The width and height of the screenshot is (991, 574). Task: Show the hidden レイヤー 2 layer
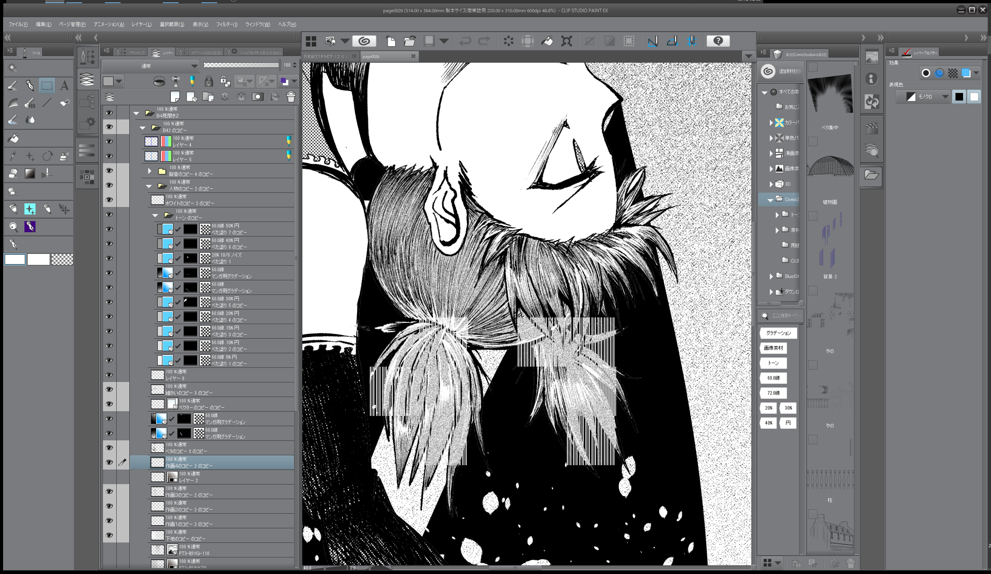109,477
